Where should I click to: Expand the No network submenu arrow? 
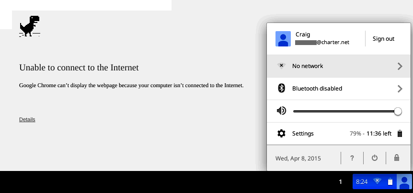coord(400,66)
